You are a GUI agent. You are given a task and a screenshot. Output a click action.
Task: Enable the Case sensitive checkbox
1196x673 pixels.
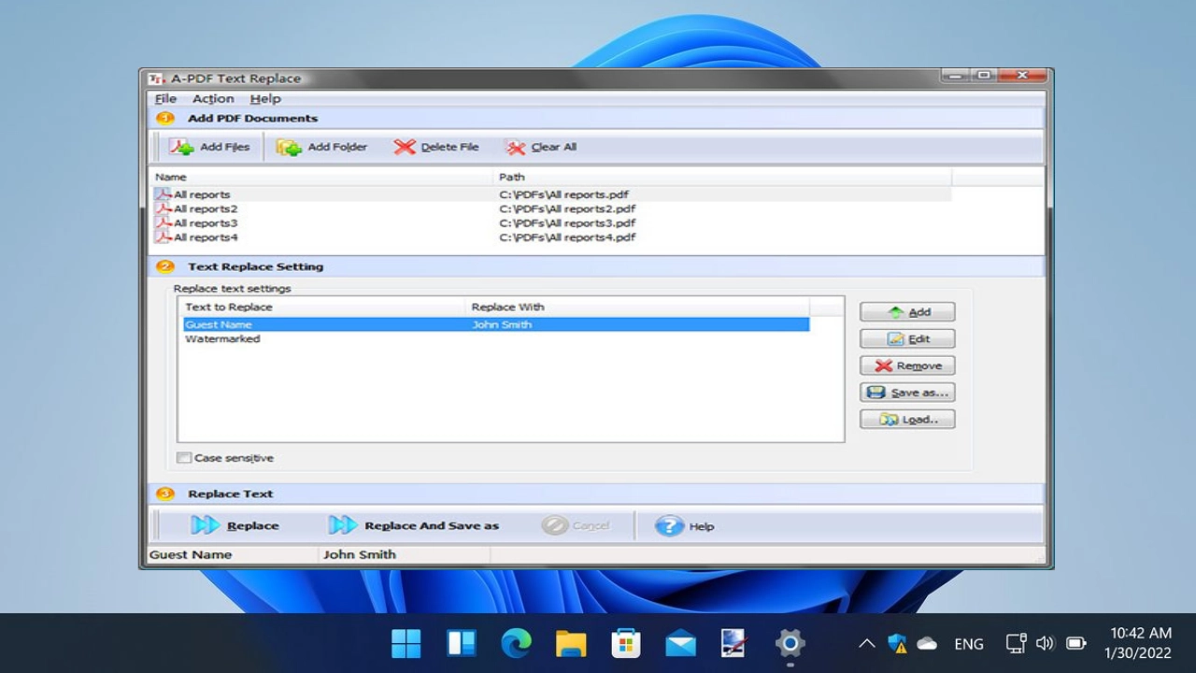184,458
